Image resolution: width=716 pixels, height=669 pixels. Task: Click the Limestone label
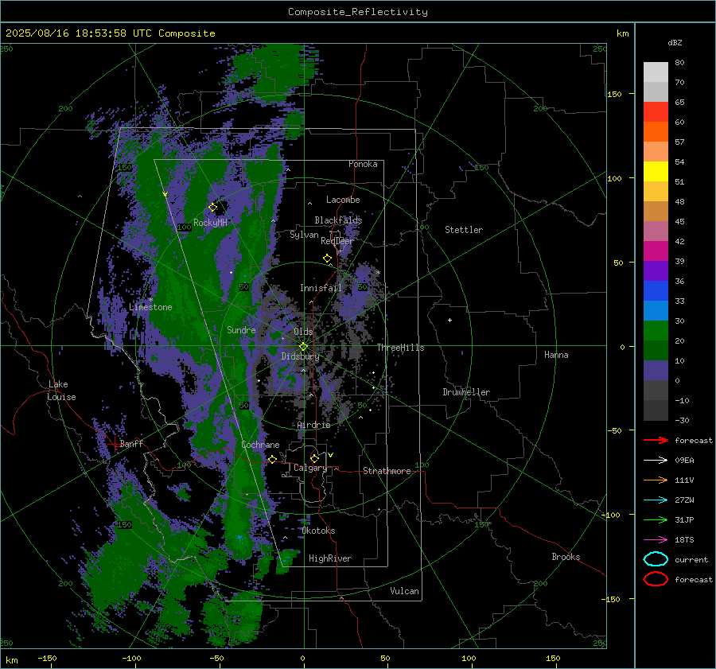click(150, 307)
